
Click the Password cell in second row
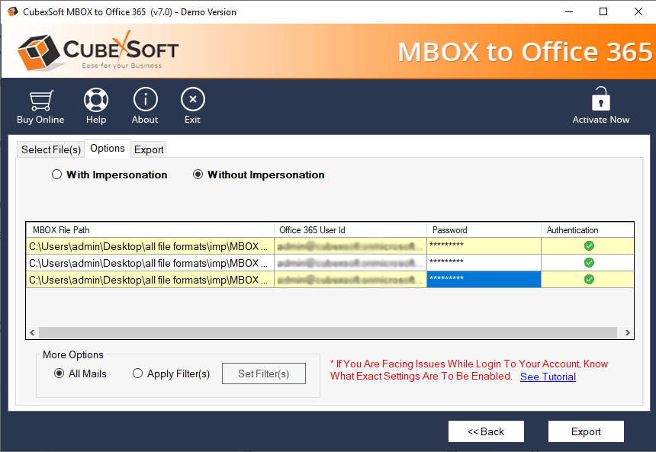(x=484, y=262)
